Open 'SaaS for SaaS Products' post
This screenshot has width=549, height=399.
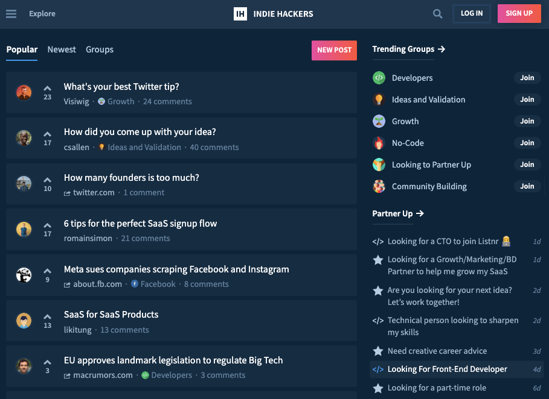111,315
